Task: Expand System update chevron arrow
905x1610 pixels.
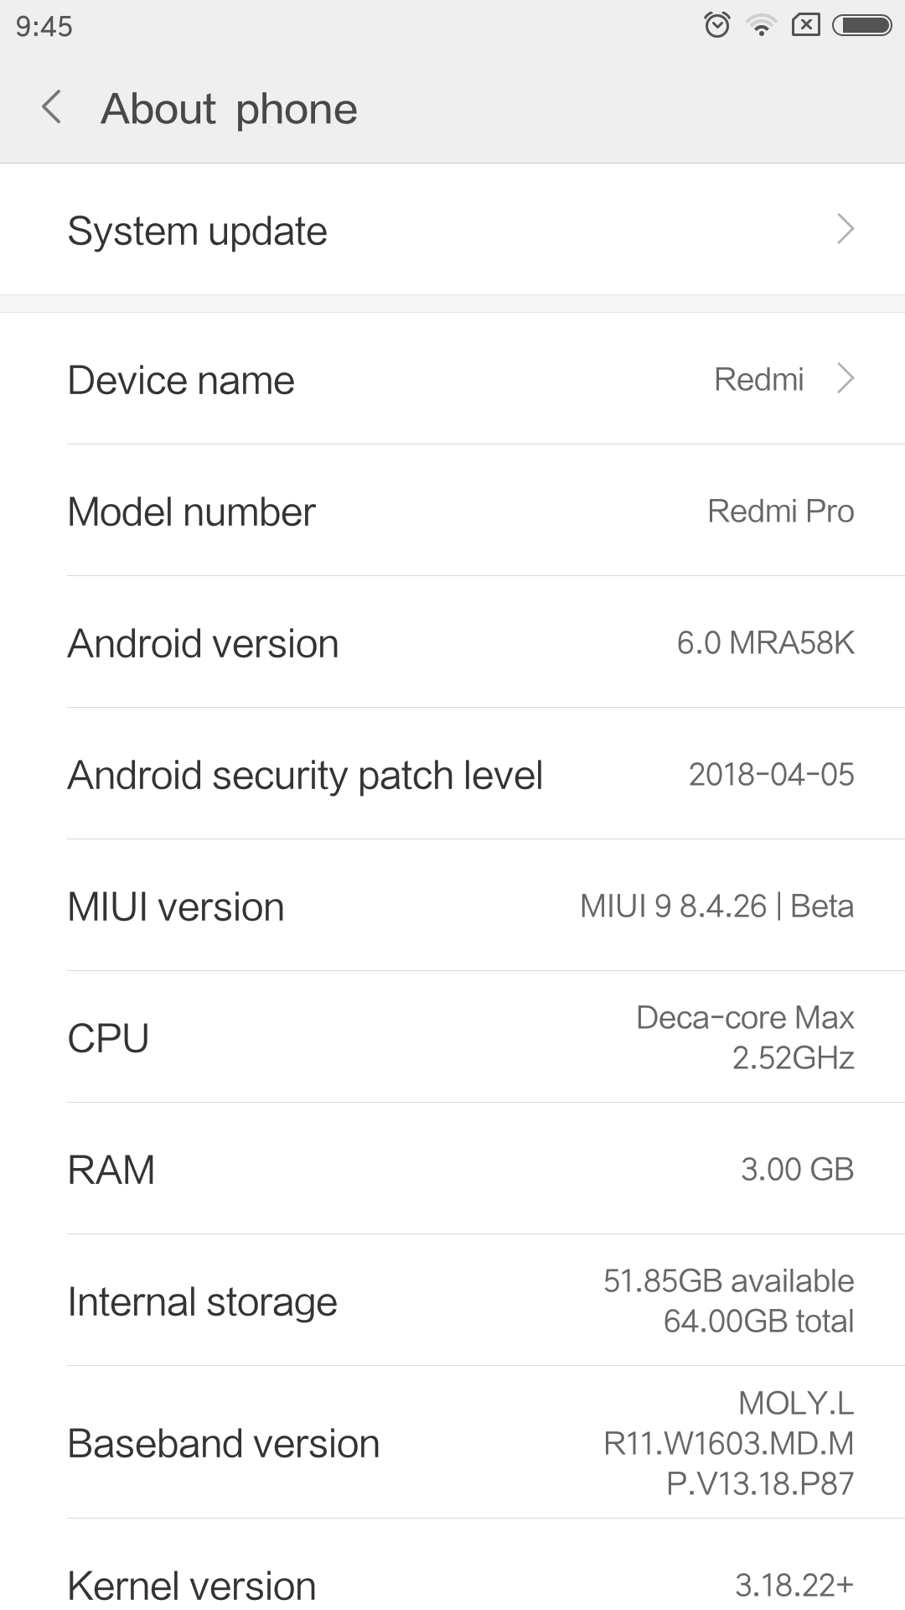Action: coord(846,229)
